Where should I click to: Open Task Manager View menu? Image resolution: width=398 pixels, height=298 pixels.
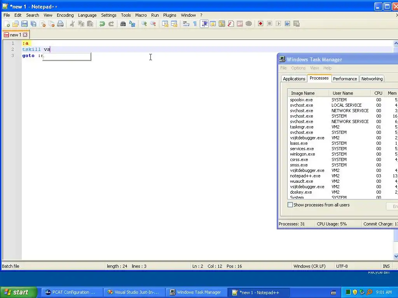tap(314, 68)
